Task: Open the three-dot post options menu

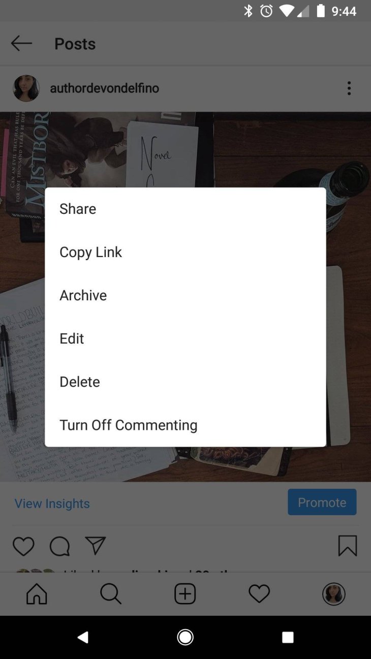Action: [x=349, y=88]
